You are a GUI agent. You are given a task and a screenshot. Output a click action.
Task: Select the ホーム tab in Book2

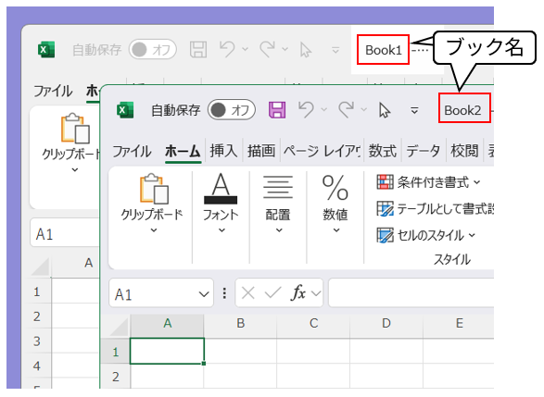183,152
